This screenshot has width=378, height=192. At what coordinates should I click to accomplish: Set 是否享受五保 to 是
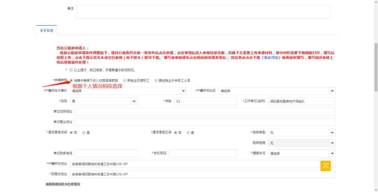tap(188, 133)
